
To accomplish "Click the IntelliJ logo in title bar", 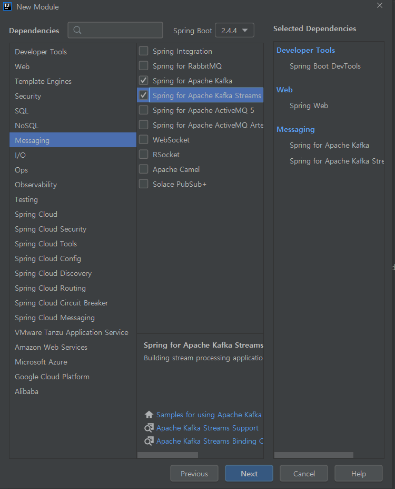I will pos(7,6).
